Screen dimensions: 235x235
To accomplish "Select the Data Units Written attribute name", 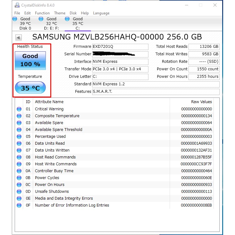I will [52, 150].
